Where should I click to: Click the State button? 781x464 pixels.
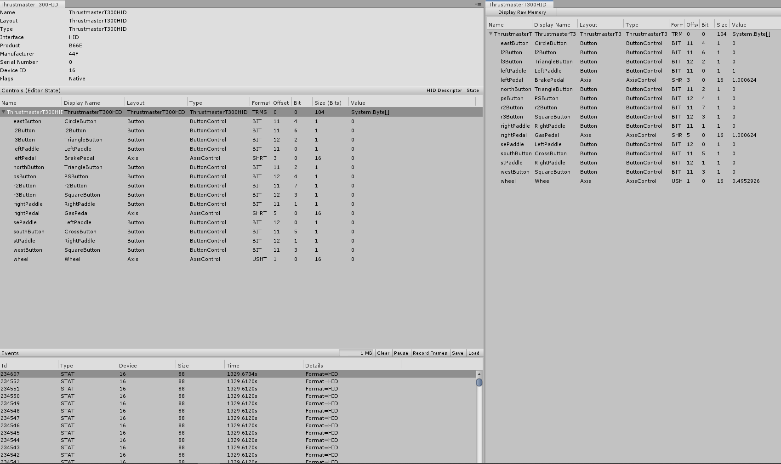tap(473, 90)
